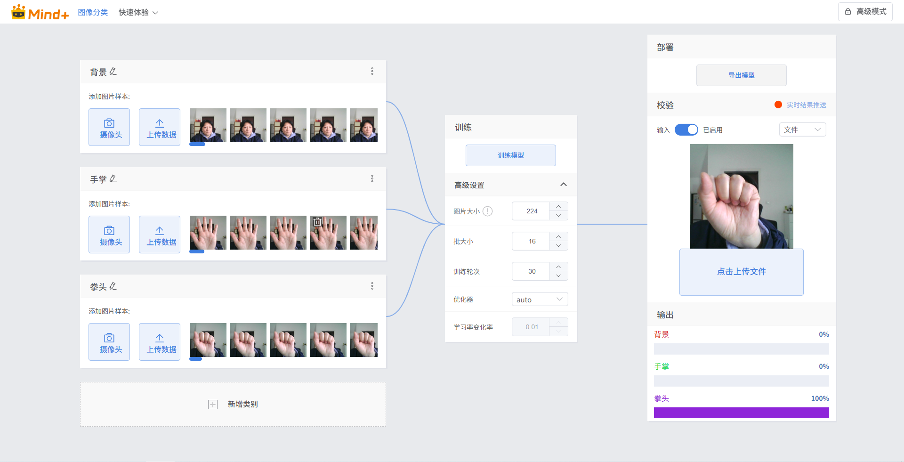Viewport: 904px width, 462px height.
Task: Open the 优化器 auto dropdown
Action: point(540,300)
